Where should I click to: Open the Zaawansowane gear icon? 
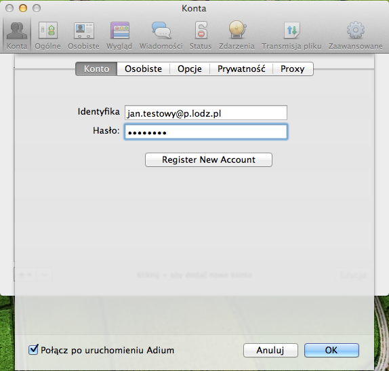(x=356, y=35)
